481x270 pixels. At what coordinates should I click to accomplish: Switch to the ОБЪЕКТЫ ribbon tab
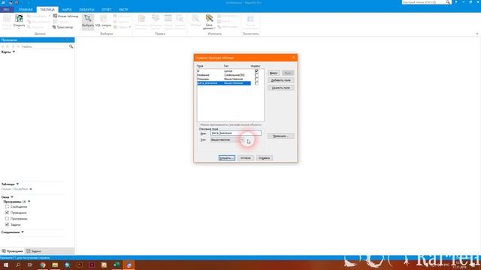click(x=86, y=10)
